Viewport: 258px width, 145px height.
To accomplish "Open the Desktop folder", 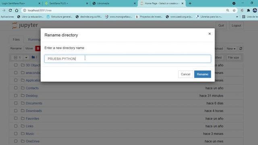I will (31, 96).
